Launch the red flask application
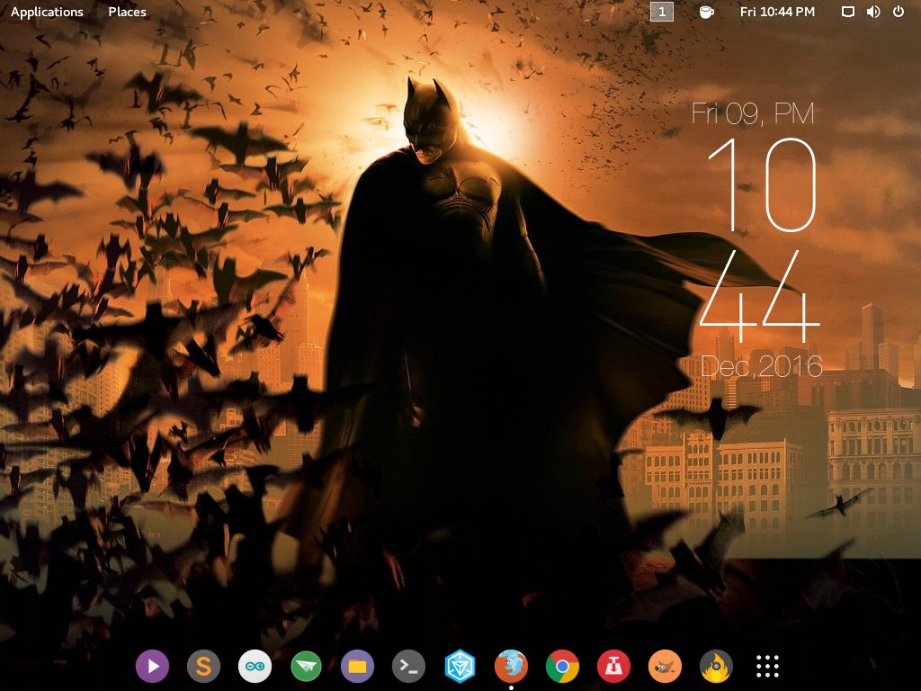The image size is (921, 691). tap(613, 666)
